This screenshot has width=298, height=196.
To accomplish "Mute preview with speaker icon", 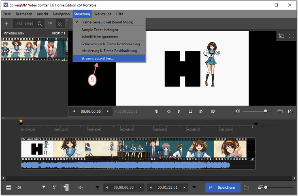I will (x=238, y=111).
